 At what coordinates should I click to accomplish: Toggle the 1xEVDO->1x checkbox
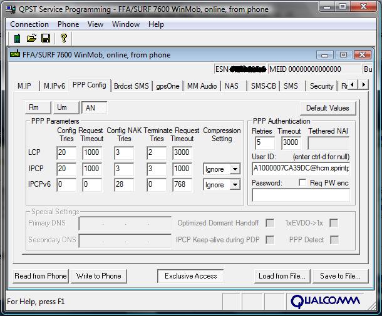click(334, 223)
